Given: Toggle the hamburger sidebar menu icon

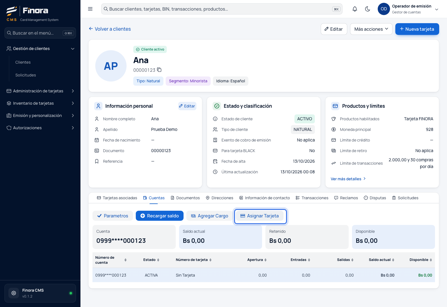Looking at the screenshot, I should pyautogui.click(x=90, y=9).
